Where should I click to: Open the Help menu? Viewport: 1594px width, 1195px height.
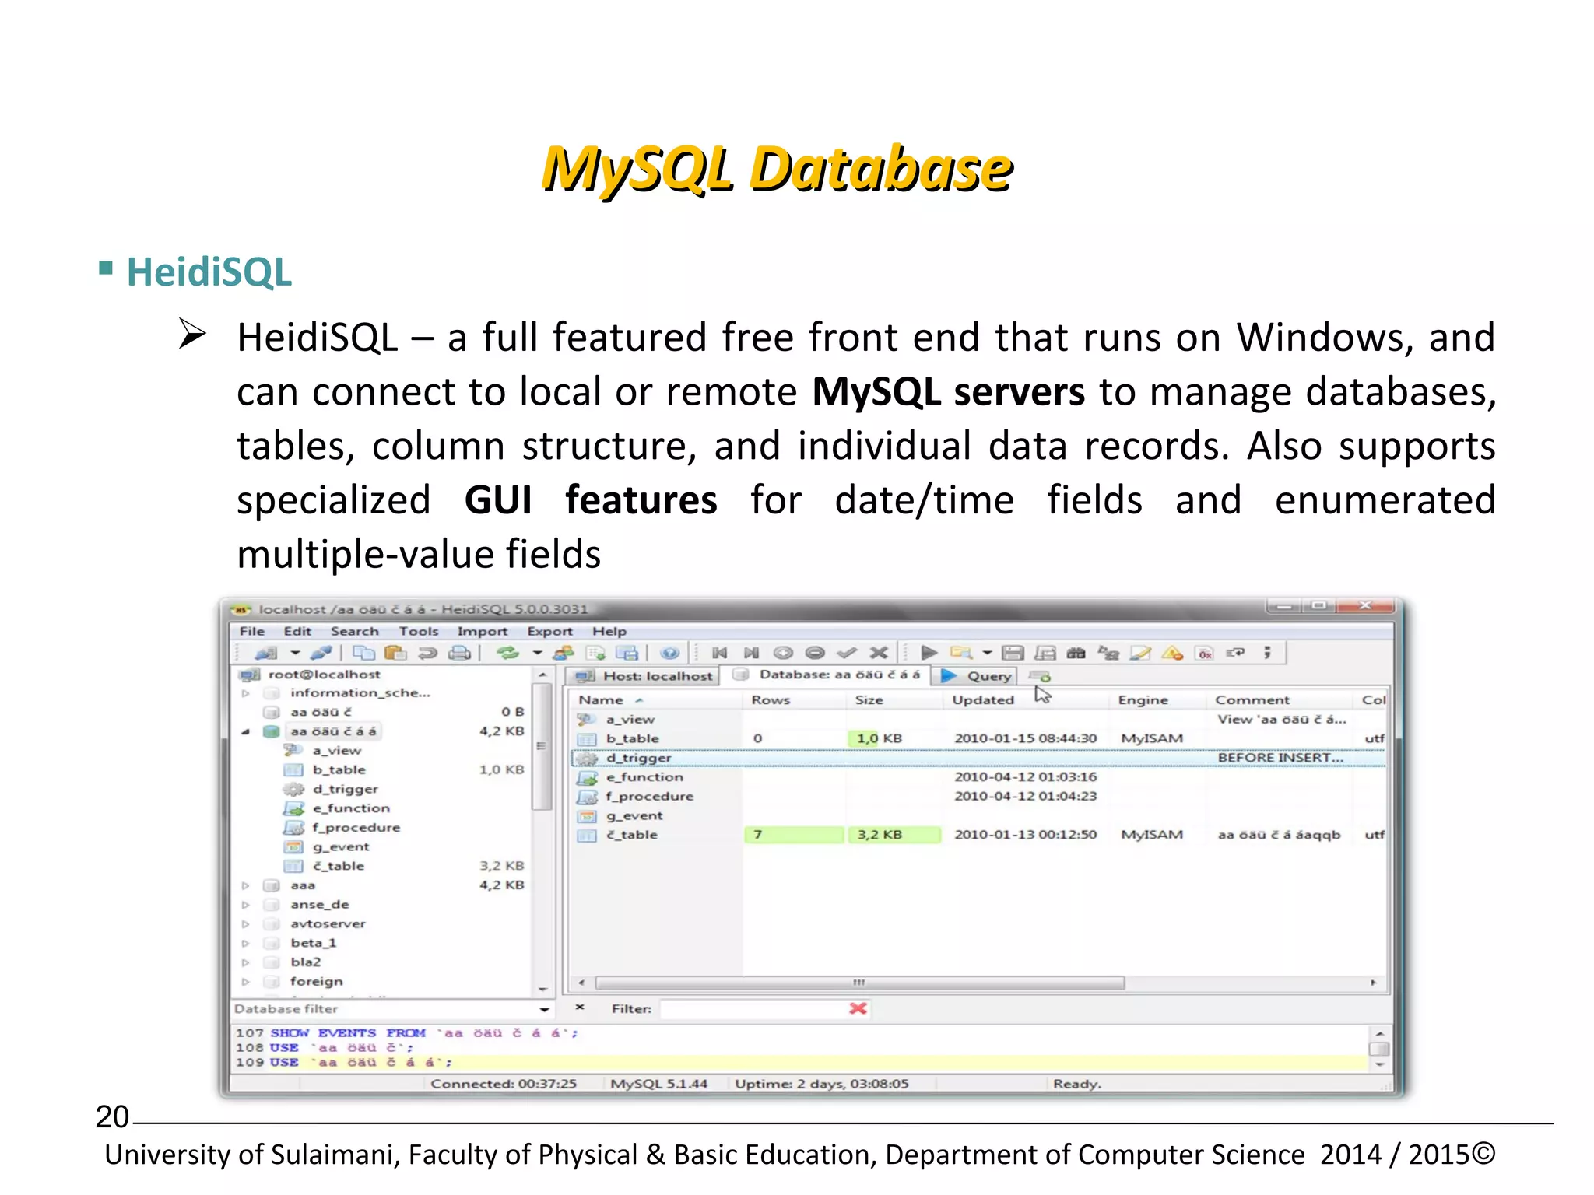point(609,631)
